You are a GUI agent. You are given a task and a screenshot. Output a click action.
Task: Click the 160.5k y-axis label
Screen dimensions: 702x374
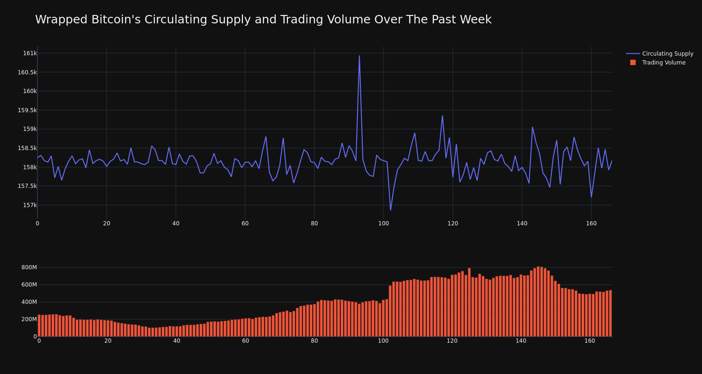click(x=27, y=72)
